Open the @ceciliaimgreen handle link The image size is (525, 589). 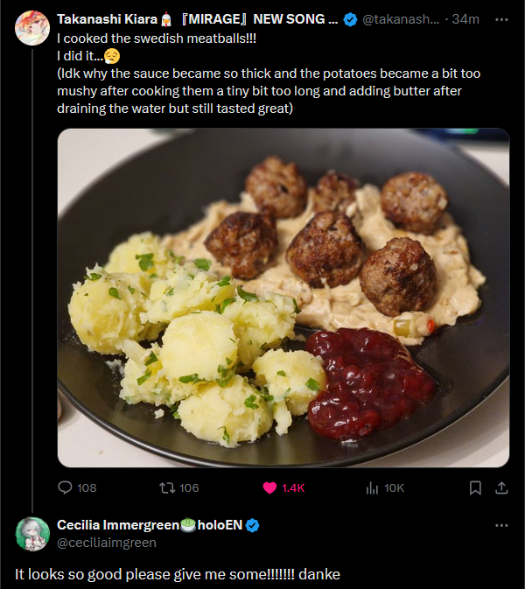(107, 543)
